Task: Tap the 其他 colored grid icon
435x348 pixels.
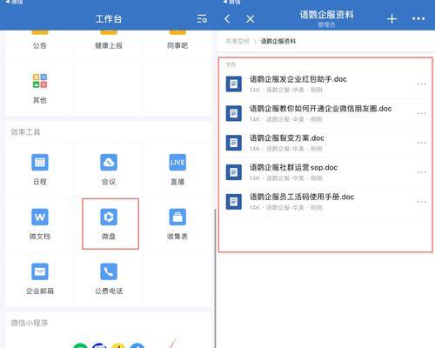Action: point(40,81)
